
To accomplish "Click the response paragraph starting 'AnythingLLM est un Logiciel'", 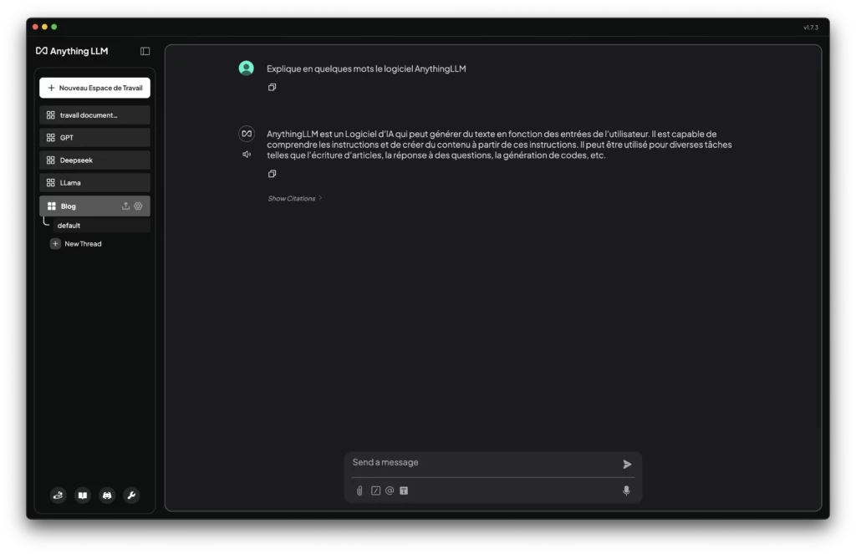I will (x=499, y=145).
